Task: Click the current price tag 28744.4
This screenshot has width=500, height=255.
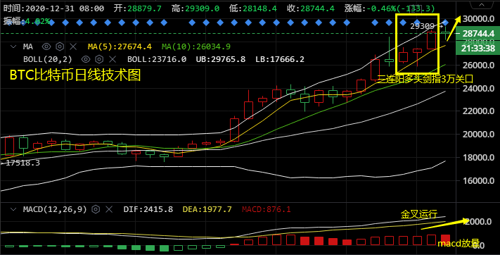Action: pos(478,34)
